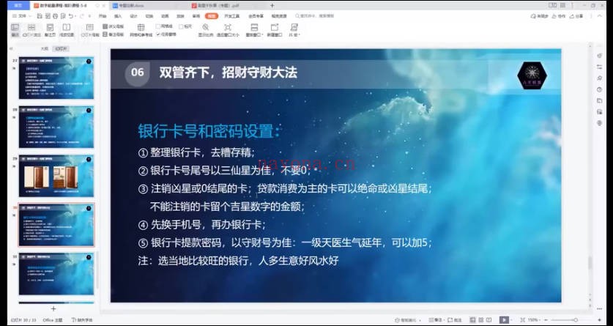Click zoom in plus button in status bar
This screenshot has height=326, width=613.
pyautogui.click(x=600, y=319)
